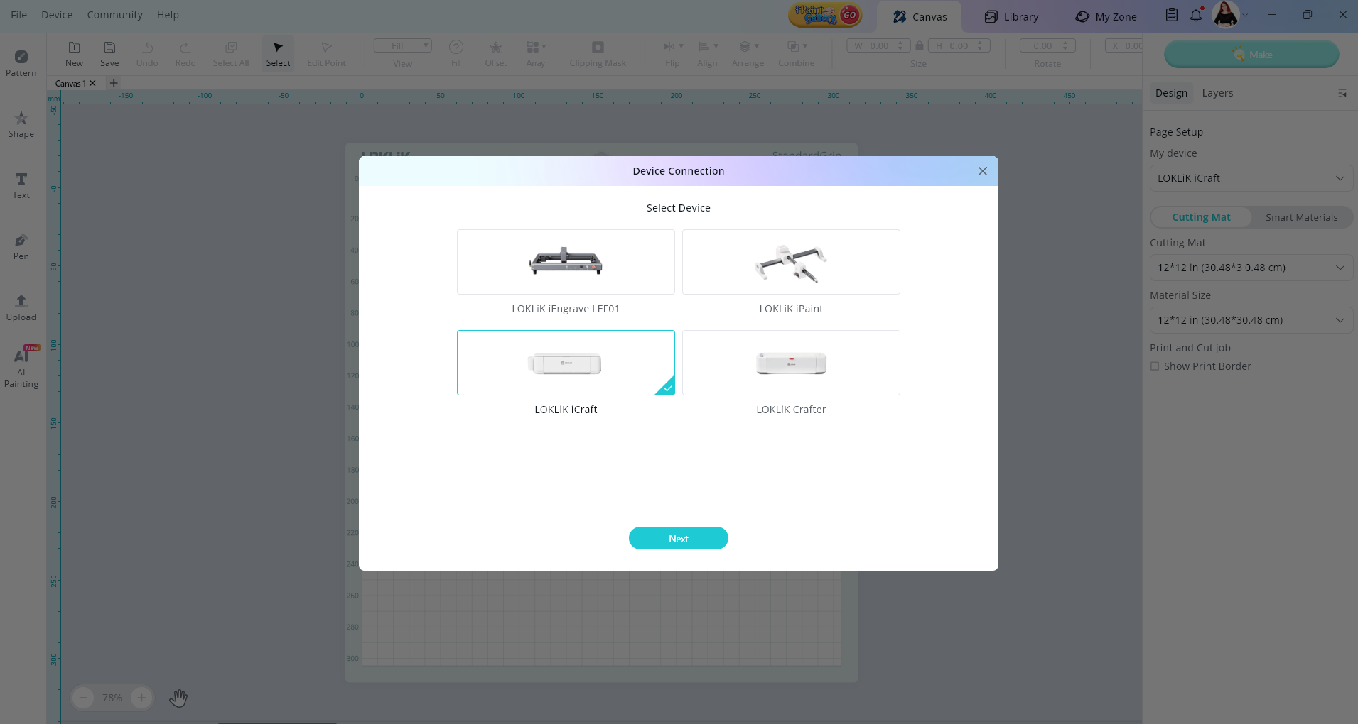Select the Shape tool

[x=21, y=124]
